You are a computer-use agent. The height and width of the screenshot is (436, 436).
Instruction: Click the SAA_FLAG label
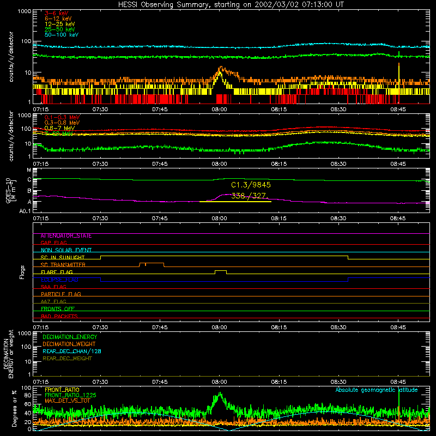pyautogui.click(x=53, y=287)
